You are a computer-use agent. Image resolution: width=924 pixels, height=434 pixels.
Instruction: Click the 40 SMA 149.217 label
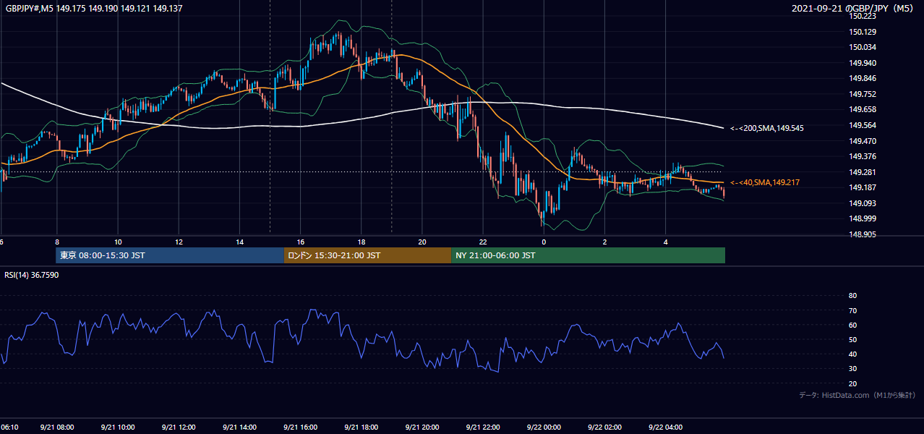pyautogui.click(x=764, y=182)
